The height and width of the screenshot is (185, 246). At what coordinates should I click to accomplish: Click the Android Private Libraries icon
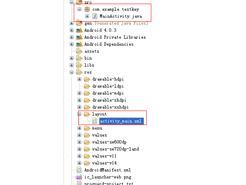click(80, 37)
